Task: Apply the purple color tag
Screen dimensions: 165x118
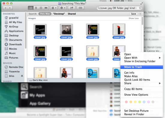Action: pos(148,102)
